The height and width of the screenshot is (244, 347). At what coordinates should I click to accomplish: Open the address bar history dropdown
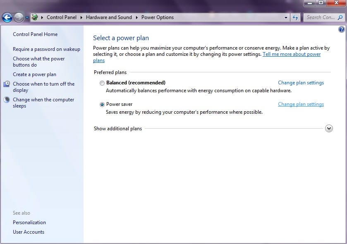[286, 17]
